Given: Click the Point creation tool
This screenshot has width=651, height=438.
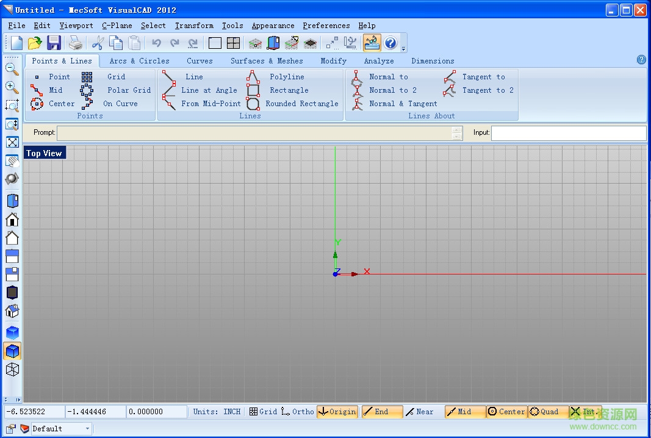Looking at the screenshot, I should point(59,76).
